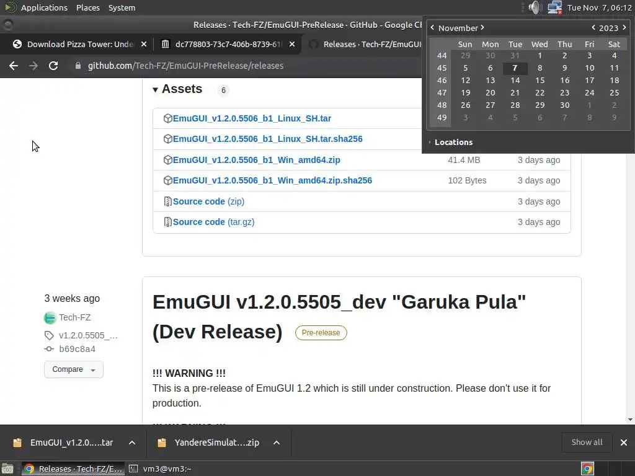Select November 7 in the calendar
This screenshot has height=476, width=635.
point(515,68)
